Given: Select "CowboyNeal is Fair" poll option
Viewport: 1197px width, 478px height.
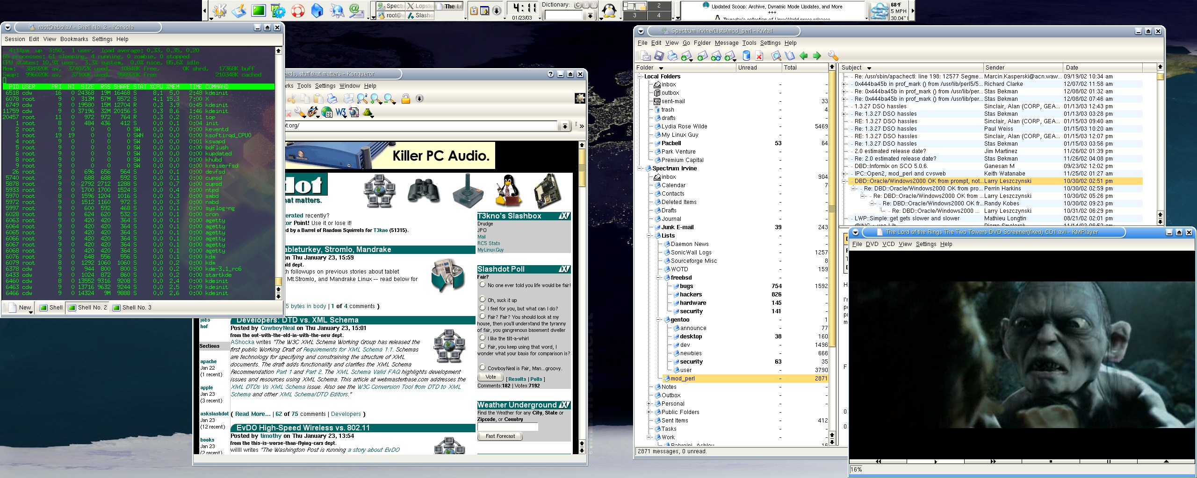Looking at the screenshot, I should click(x=483, y=367).
